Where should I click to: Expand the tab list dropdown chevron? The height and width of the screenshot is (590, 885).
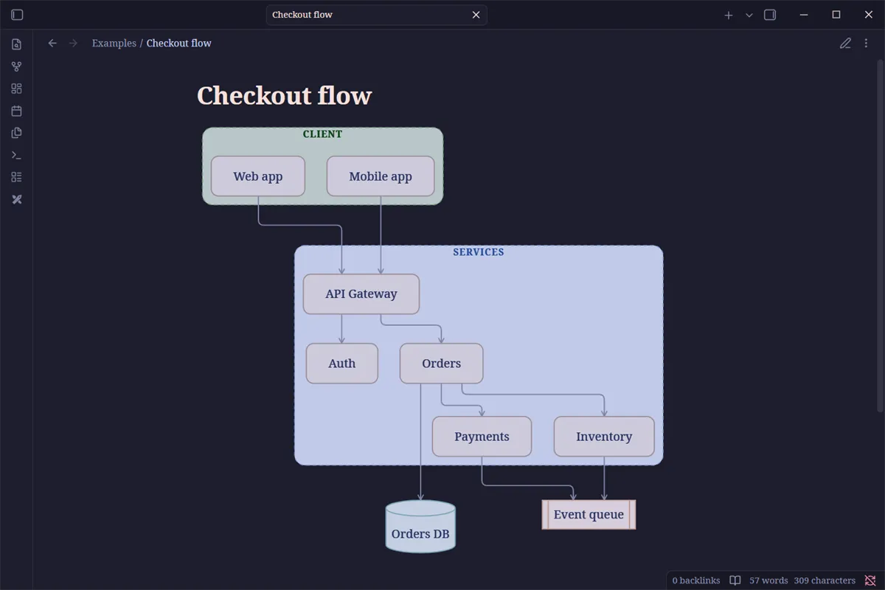[x=749, y=15]
